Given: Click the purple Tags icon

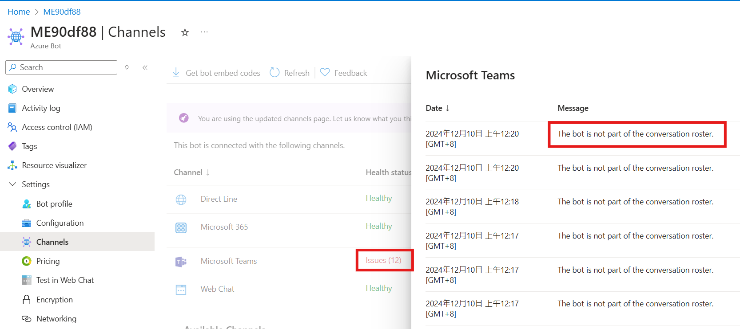Looking at the screenshot, I should coord(12,146).
